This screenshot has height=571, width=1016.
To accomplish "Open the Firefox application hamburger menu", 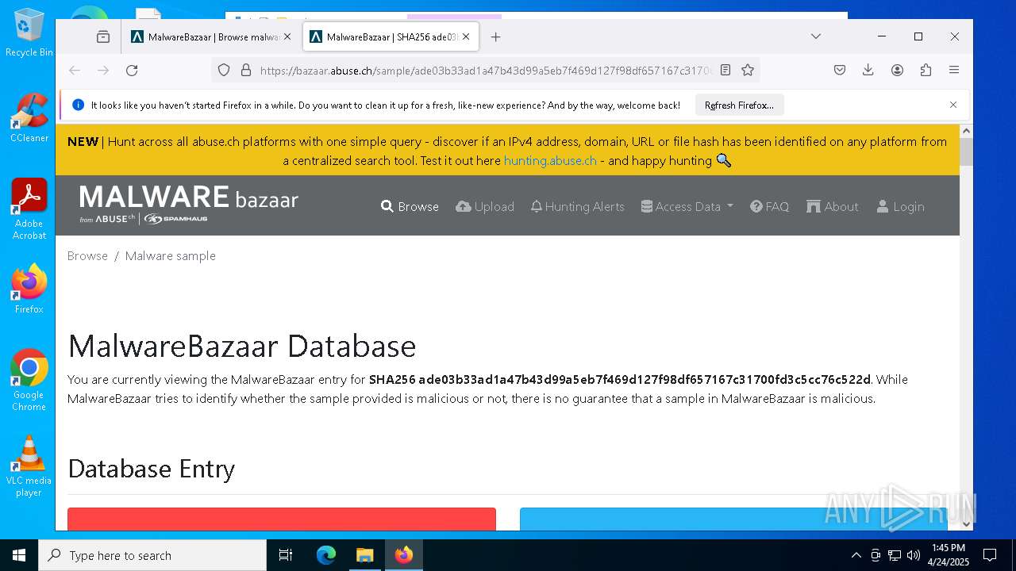I will click(954, 71).
